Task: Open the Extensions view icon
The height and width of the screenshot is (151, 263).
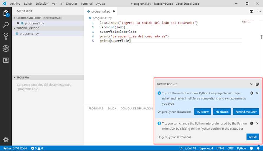Action: pyautogui.click(x=6, y=60)
